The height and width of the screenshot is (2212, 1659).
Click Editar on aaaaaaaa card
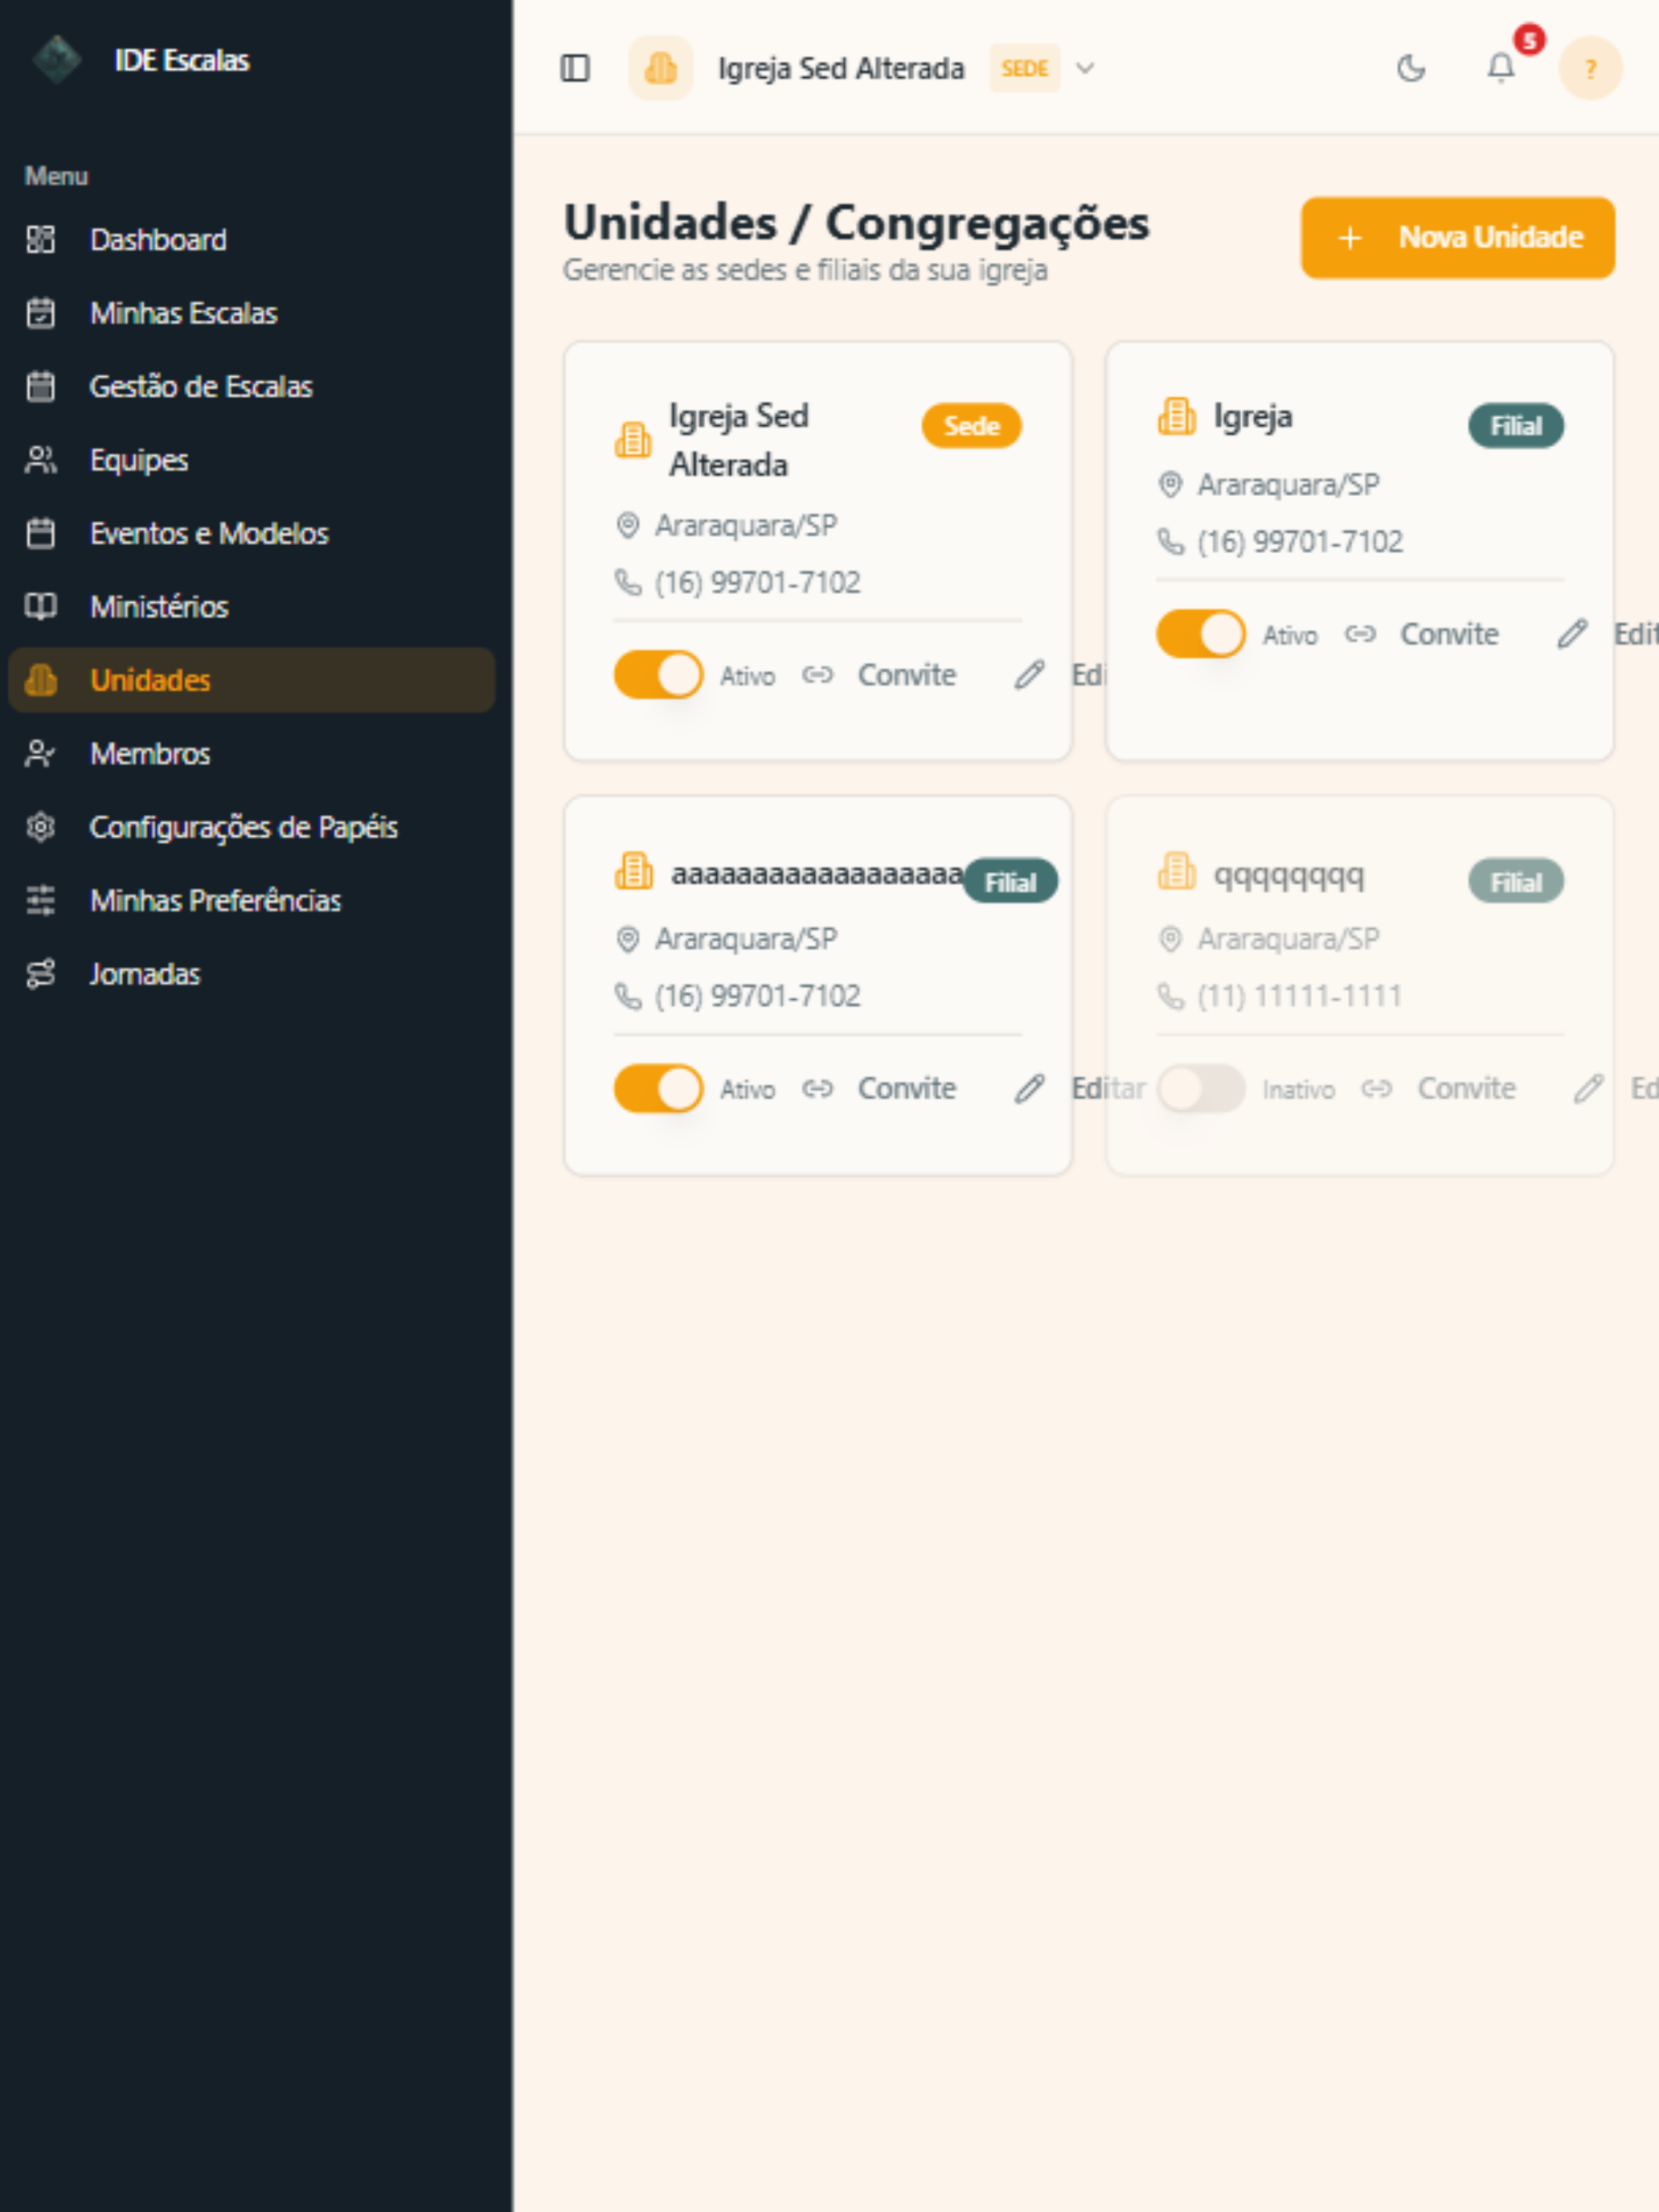click(x=1108, y=1088)
